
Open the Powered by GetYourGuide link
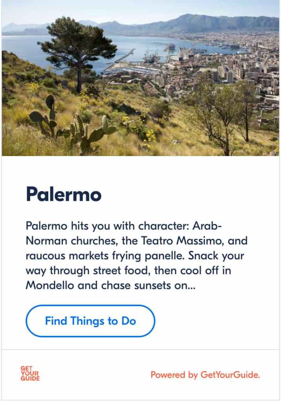click(205, 375)
